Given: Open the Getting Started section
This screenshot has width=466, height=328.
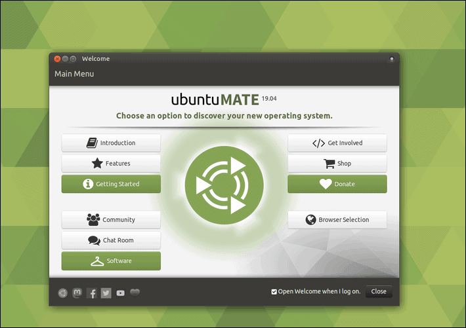Looking at the screenshot, I should (111, 184).
